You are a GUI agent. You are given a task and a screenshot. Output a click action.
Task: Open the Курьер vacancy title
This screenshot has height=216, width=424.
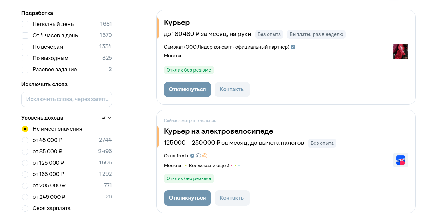click(176, 22)
